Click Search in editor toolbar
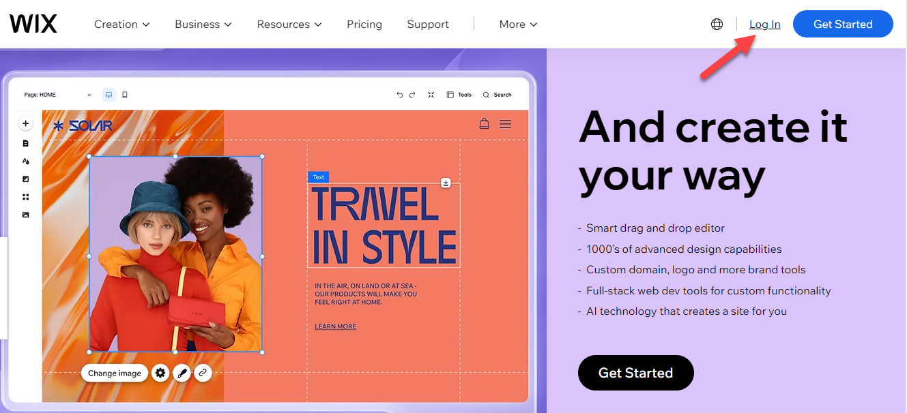The width and height of the screenshot is (907, 413). [497, 95]
